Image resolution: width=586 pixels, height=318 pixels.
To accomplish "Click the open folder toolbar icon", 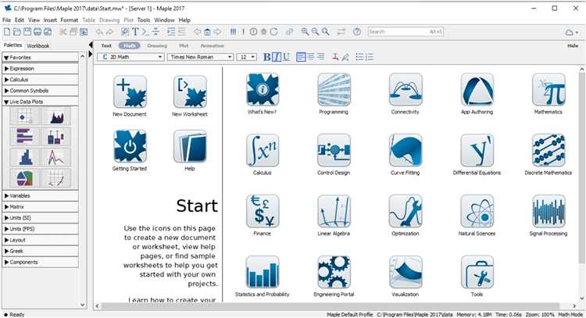I will tap(17, 32).
